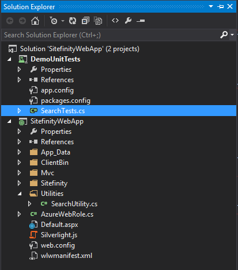
Task: Expand Properties under SitefinityWebApp
Action: point(19,132)
